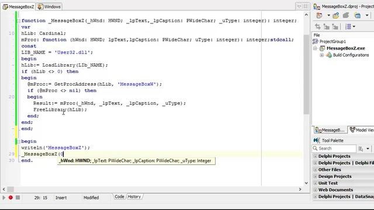374x210 pixels.
Task: Click the MessageBoxZ.exe project icon
Action: click(322, 48)
